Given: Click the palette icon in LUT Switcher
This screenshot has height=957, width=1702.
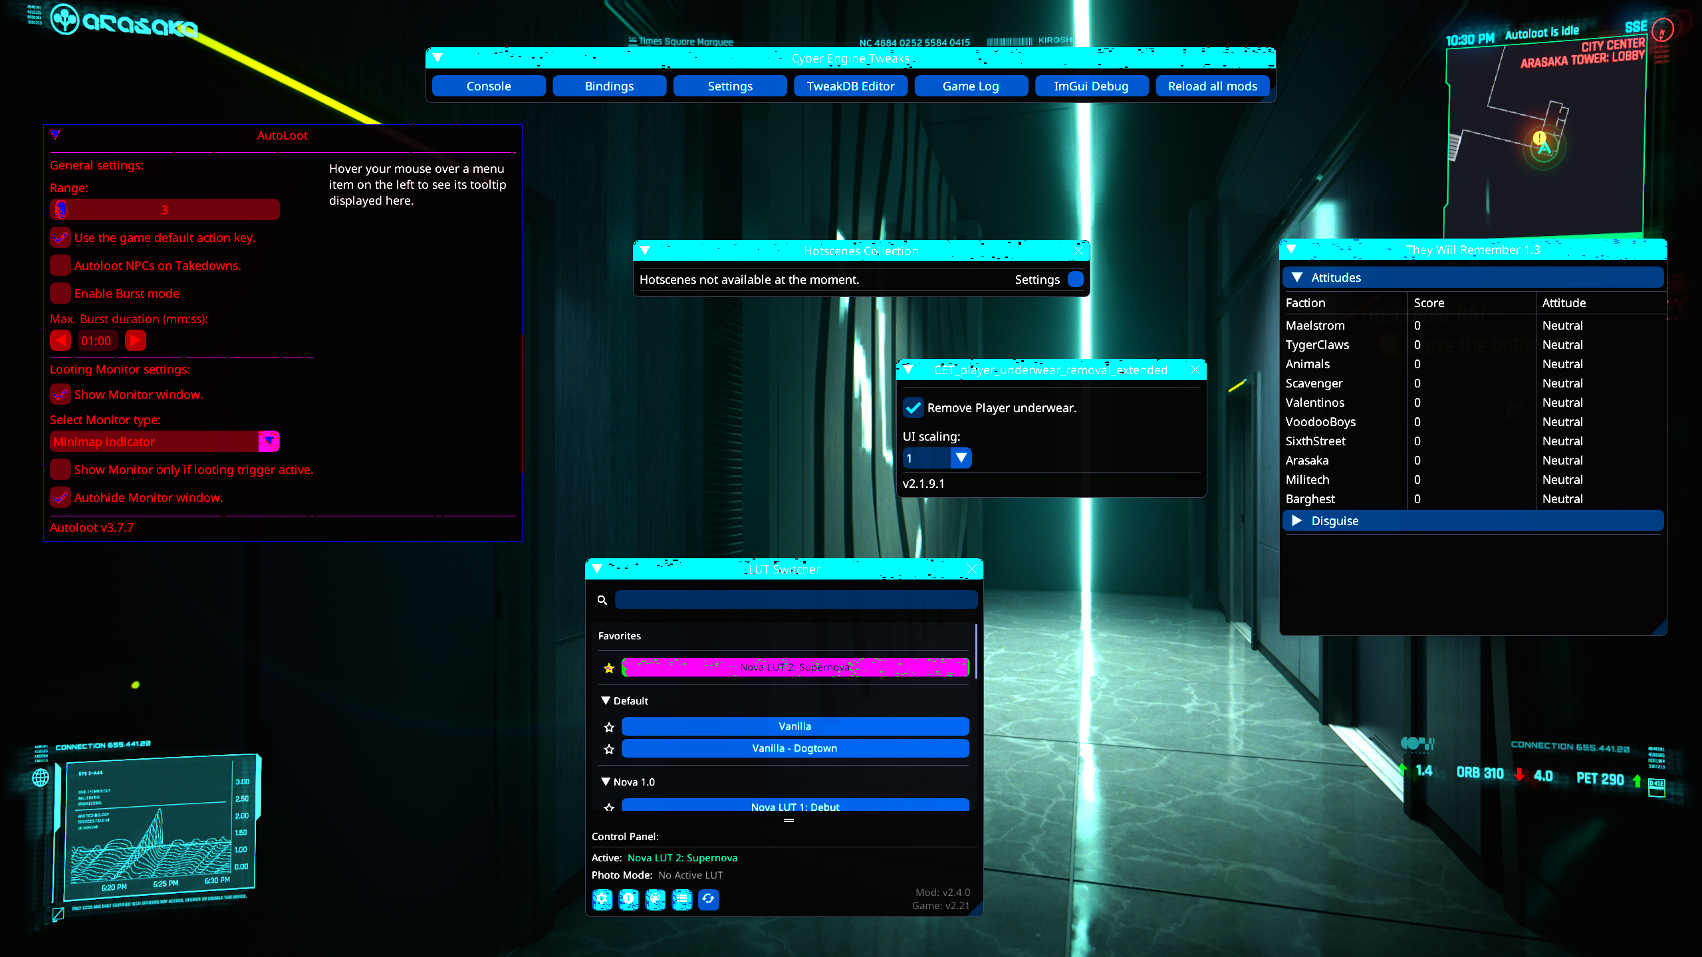Looking at the screenshot, I should point(655,899).
